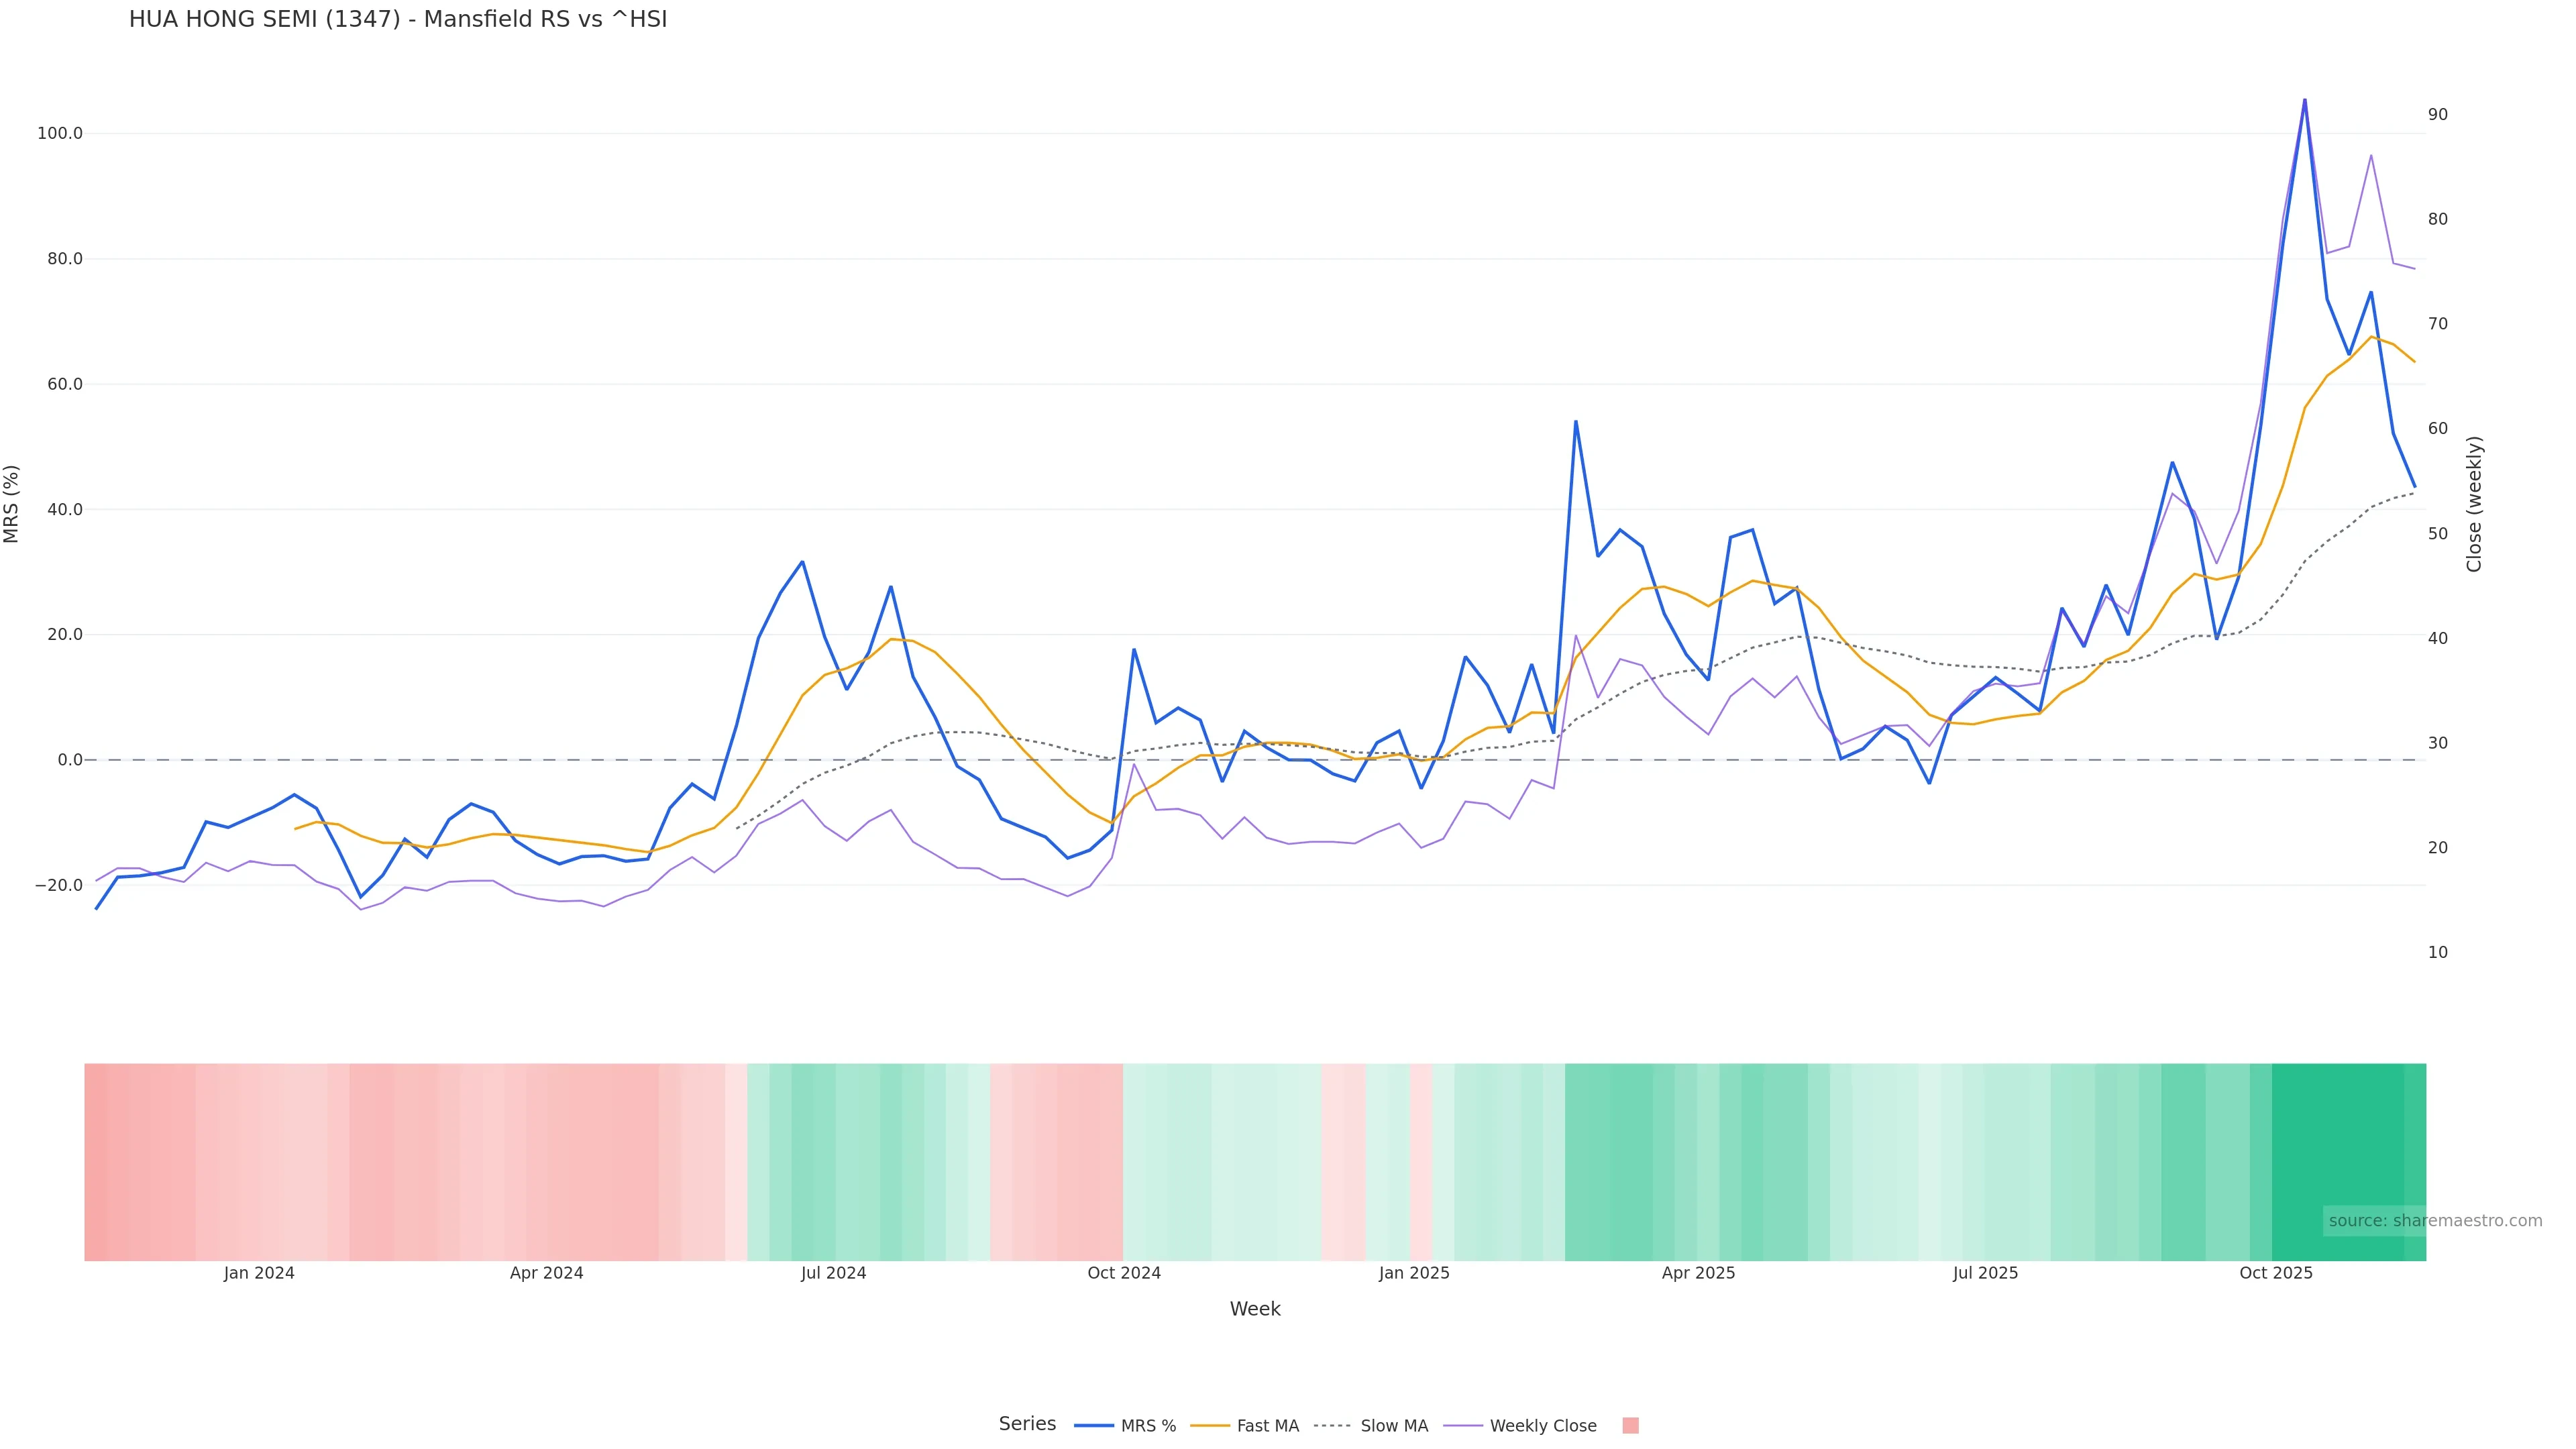The image size is (2576, 1449).
Task: Click the pink legend color swatch
Action: (1630, 1426)
